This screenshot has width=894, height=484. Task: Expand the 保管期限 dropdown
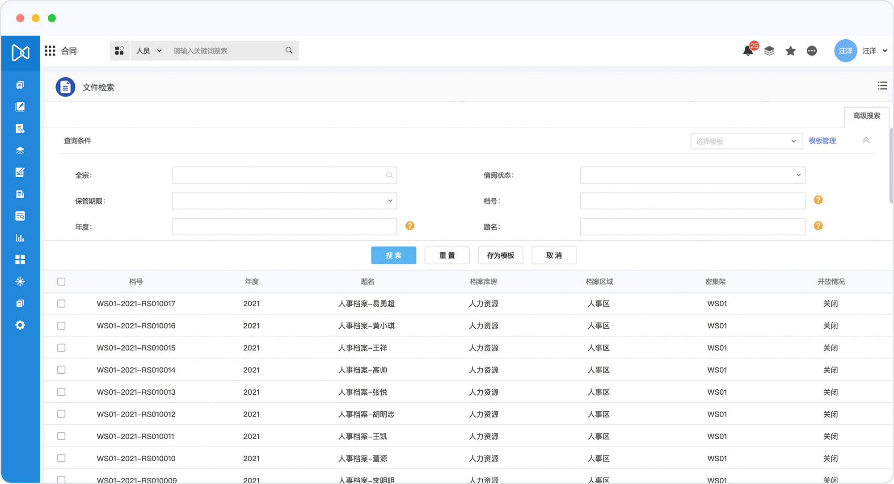[x=284, y=201]
